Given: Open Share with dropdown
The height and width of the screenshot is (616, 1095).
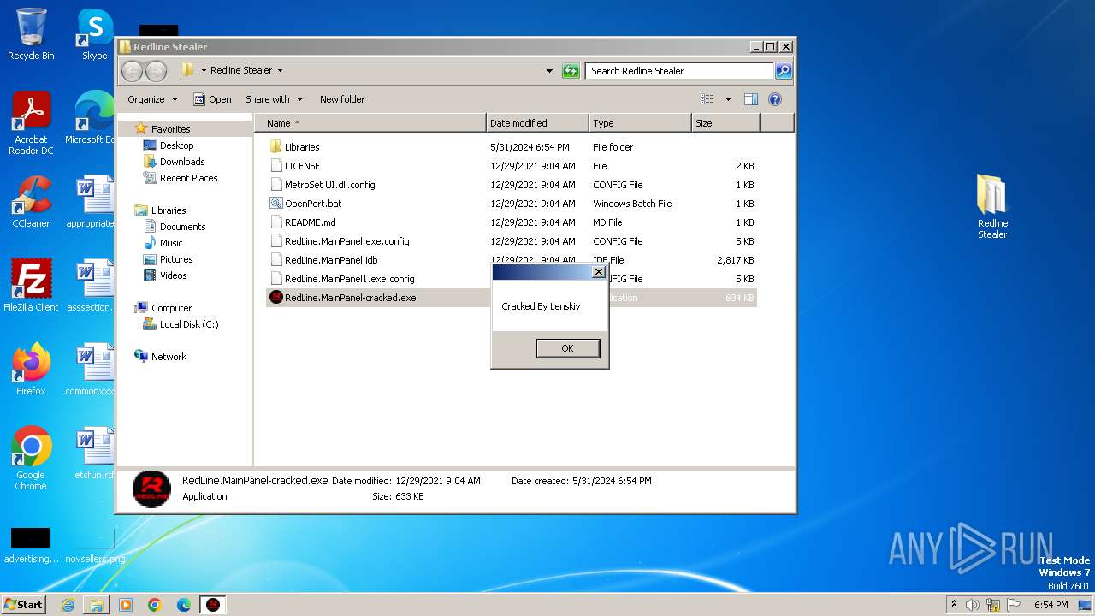Looking at the screenshot, I should click(x=273, y=99).
